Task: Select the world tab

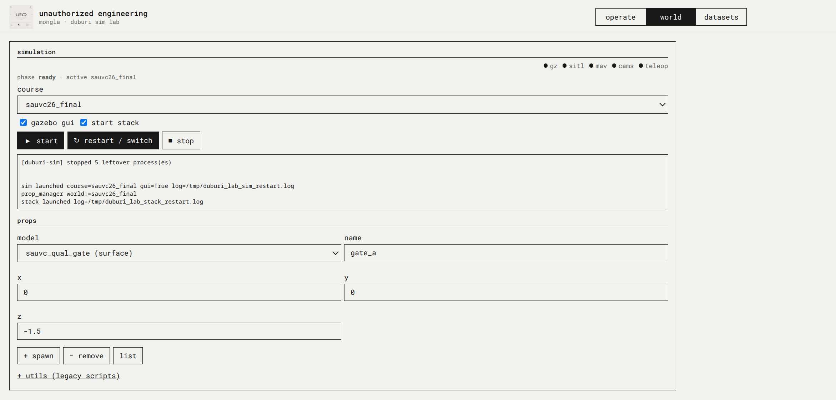Action: click(x=671, y=17)
